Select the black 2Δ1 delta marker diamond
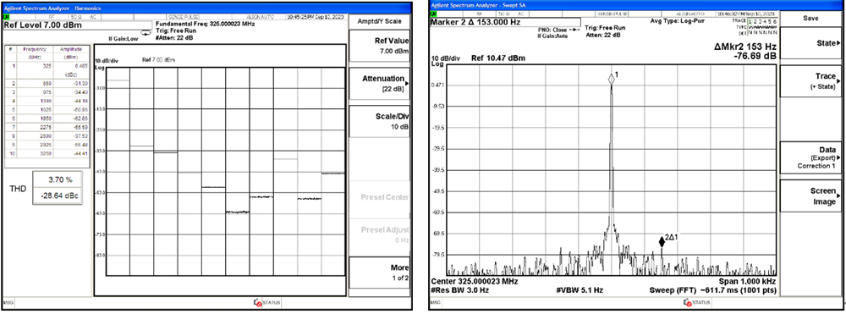Screen dimensions: 846x314 click(662, 242)
